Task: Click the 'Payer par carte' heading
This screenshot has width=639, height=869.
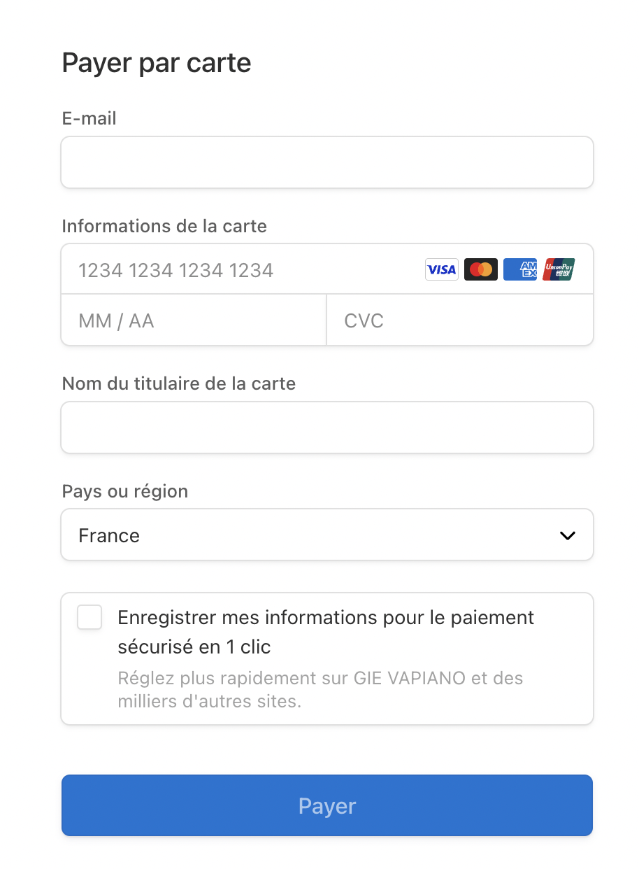Action: point(157,63)
